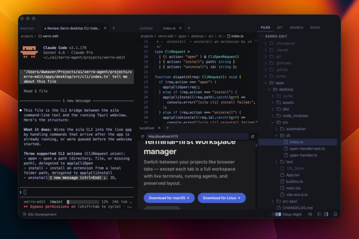359x239 pixels.
Task: Click the Download for Linux button
Action: point(221,198)
